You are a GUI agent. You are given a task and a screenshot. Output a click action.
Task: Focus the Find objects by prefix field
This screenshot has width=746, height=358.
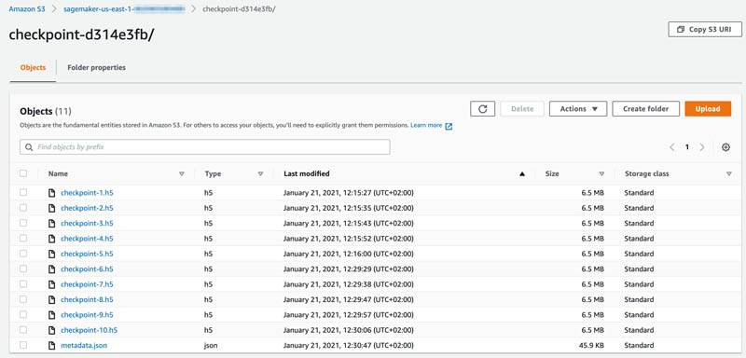click(205, 147)
